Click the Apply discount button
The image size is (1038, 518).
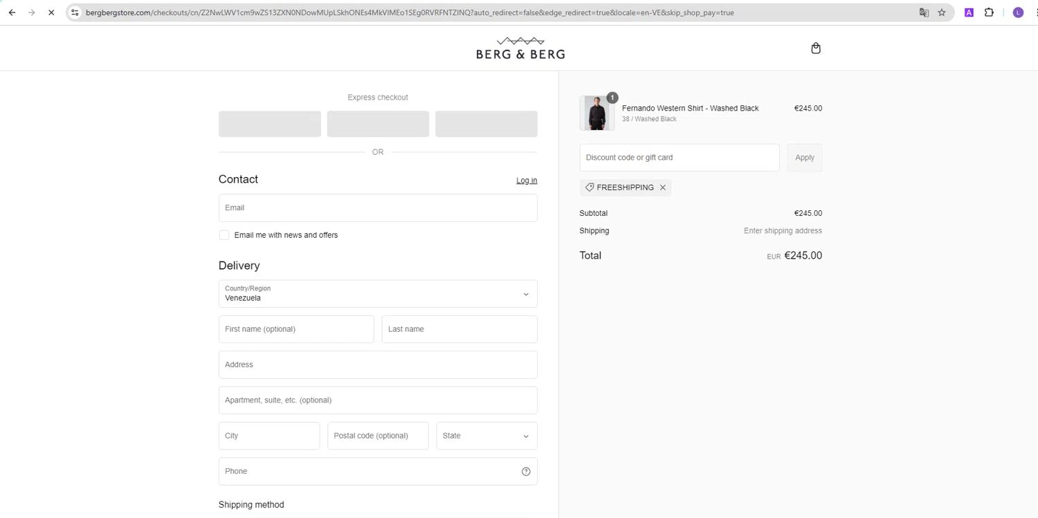click(805, 158)
